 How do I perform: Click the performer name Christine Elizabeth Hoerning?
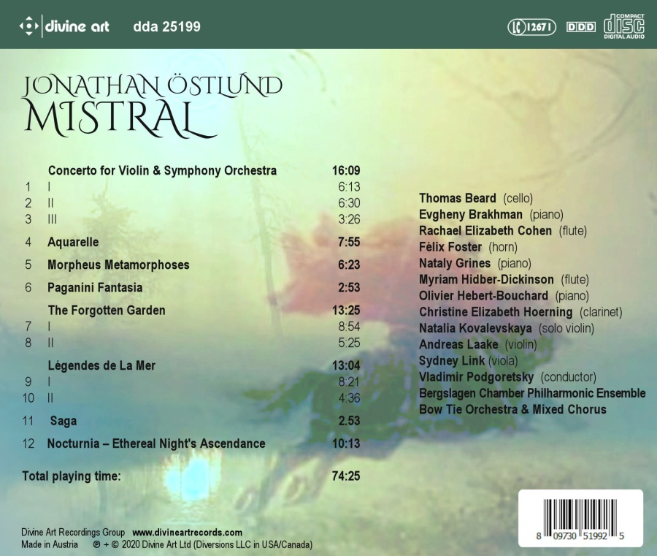(496, 312)
